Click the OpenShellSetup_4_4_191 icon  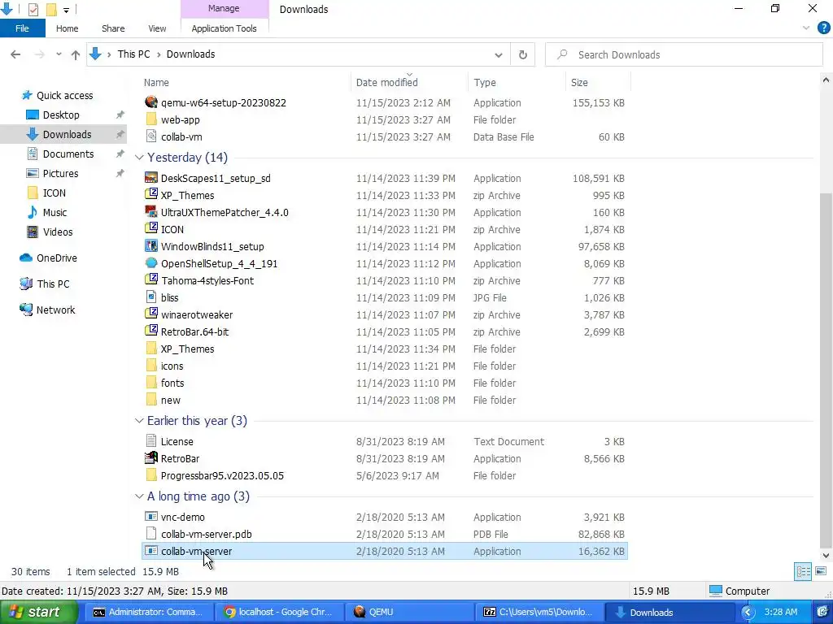pos(151,262)
